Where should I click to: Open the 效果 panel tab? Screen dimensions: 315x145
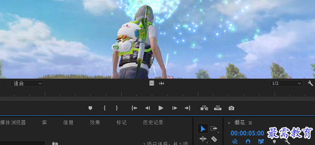(x=95, y=122)
